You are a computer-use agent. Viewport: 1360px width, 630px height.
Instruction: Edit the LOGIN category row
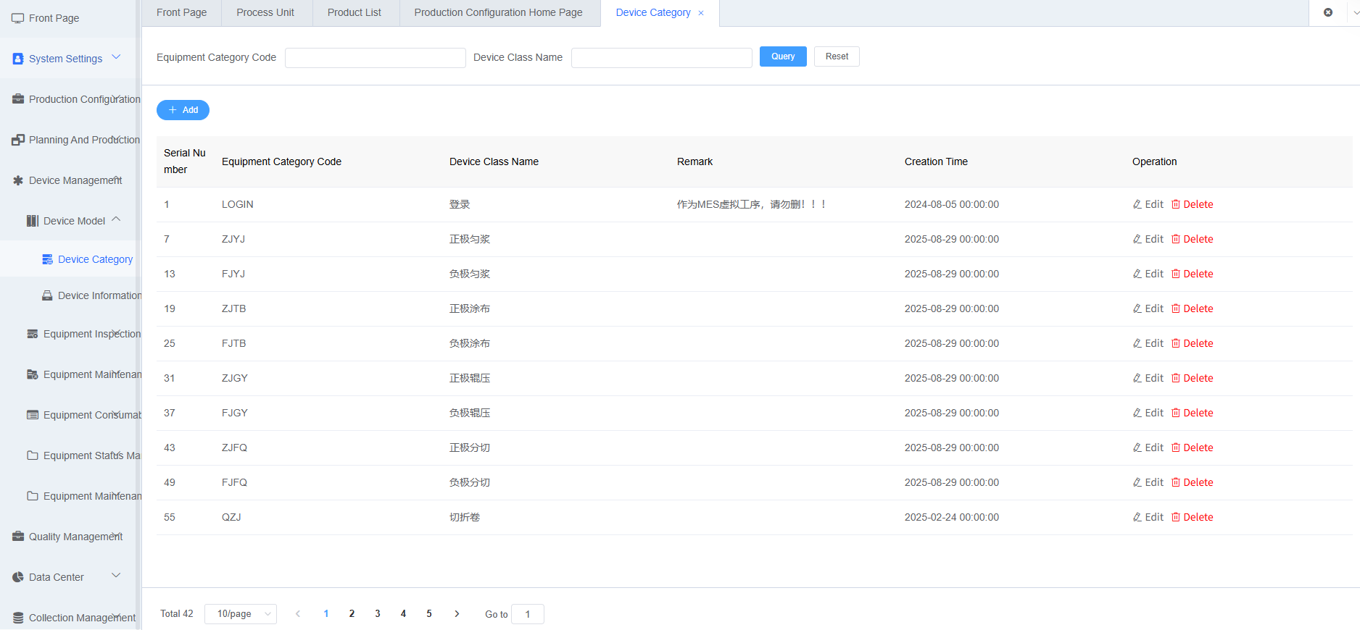pos(1148,204)
